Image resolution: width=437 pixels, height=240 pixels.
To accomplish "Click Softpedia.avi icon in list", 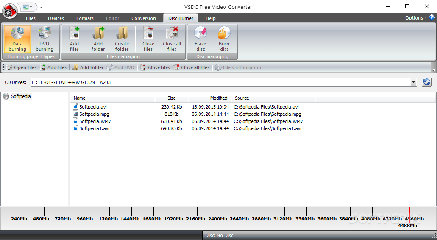I will point(75,106).
